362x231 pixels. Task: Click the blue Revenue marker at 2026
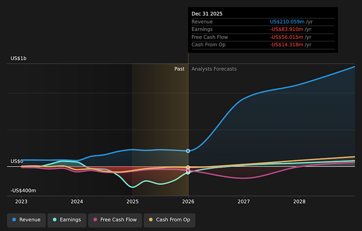[188, 151]
